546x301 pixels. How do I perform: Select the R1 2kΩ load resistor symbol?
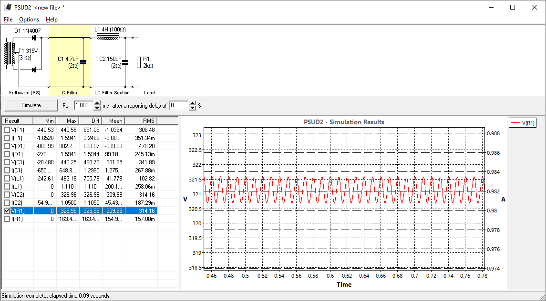click(139, 62)
